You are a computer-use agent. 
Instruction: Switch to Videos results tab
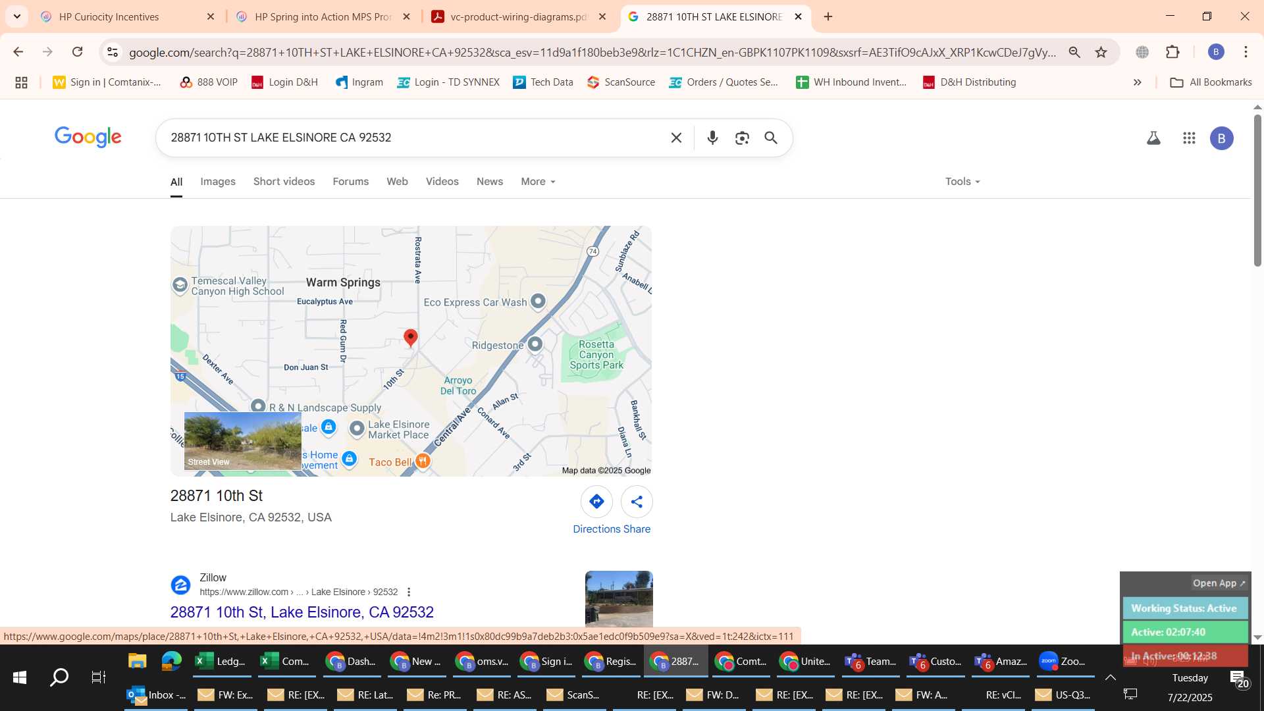pyautogui.click(x=442, y=182)
